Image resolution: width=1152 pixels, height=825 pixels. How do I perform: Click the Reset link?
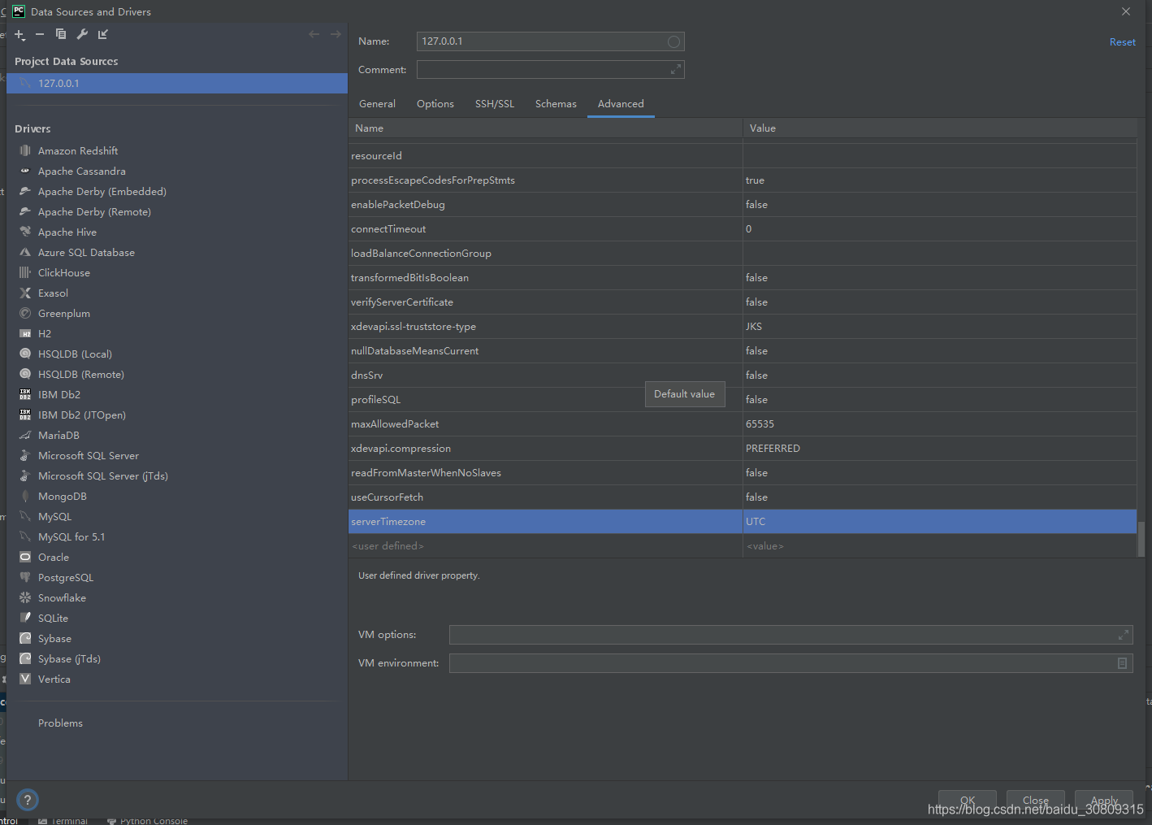click(x=1122, y=42)
